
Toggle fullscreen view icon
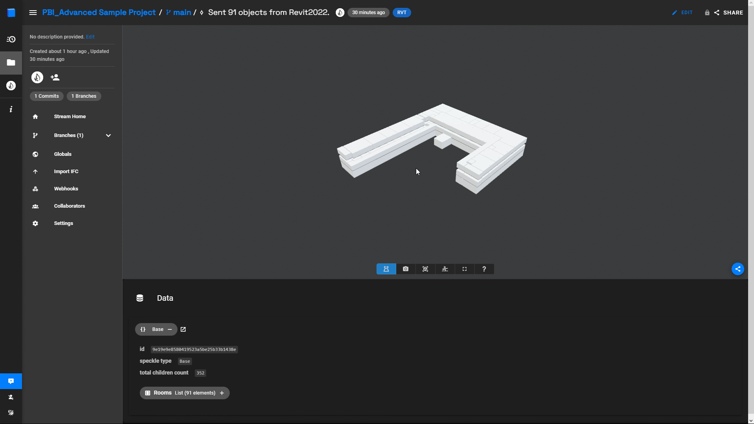click(465, 269)
